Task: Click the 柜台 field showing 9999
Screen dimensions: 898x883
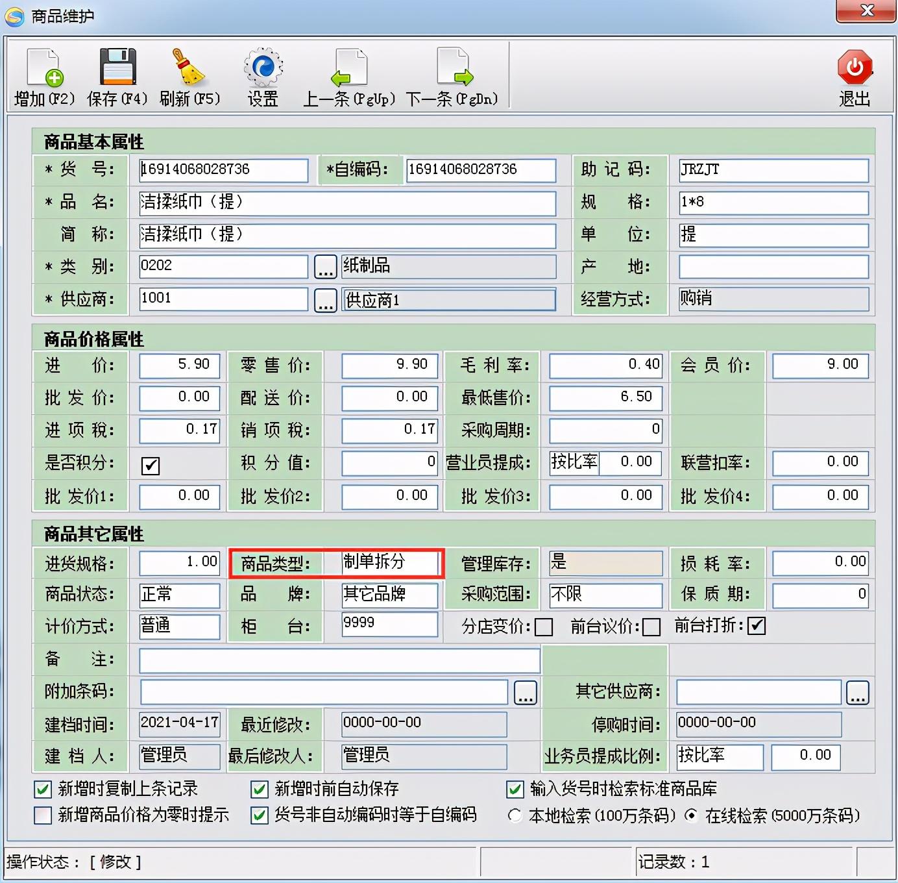Action: click(390, 623)
